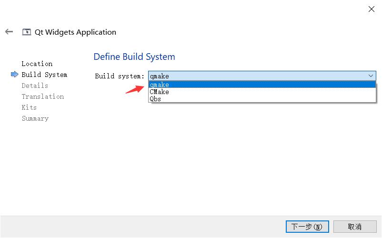Viewport: 382px width, 238px height.
Task: Click the Build system combo box field
Action: (257, 76)
